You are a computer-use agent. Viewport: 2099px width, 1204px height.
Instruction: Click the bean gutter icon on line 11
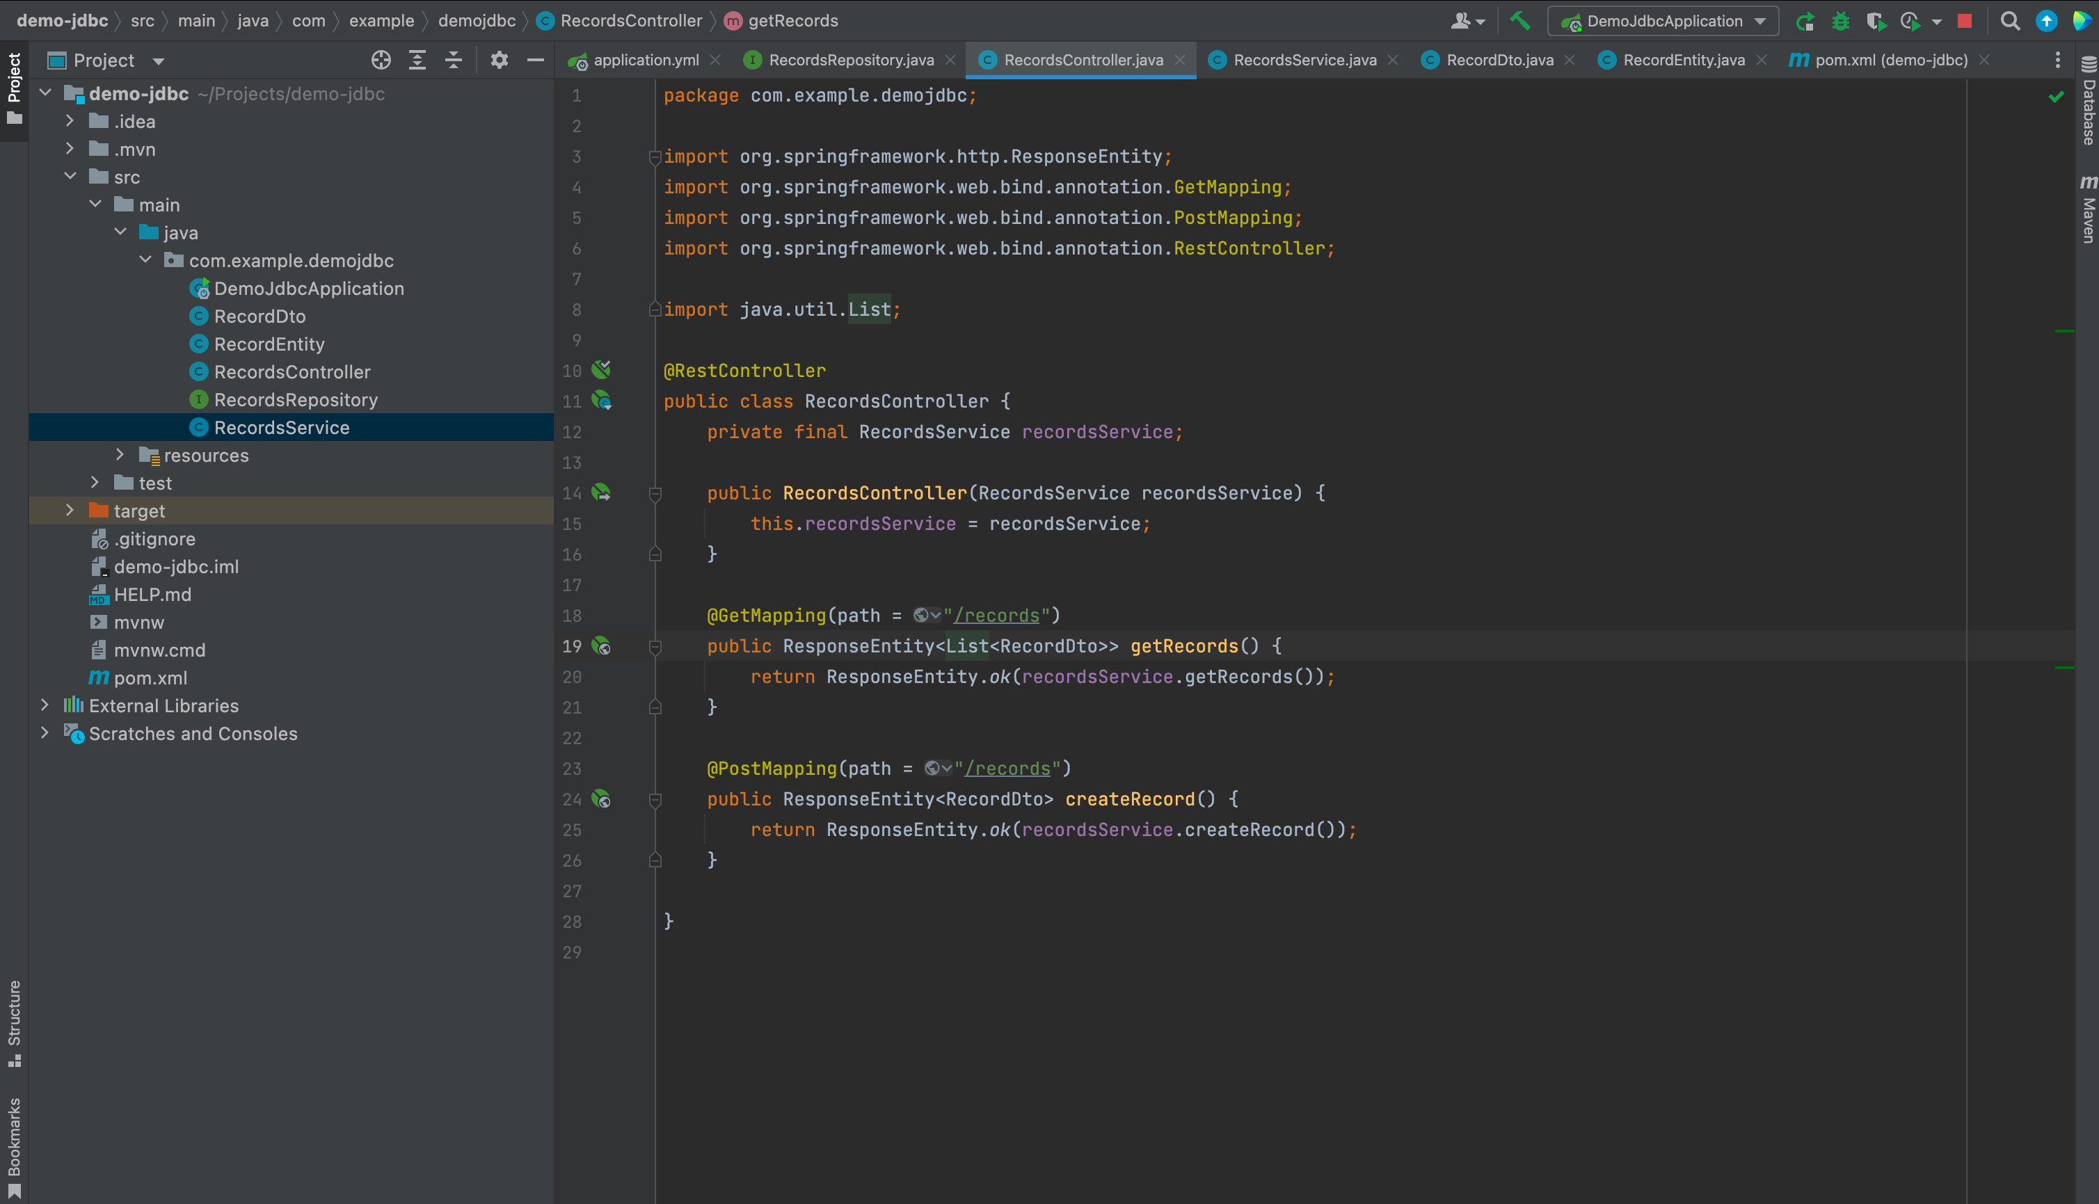[x=601, y=401]
